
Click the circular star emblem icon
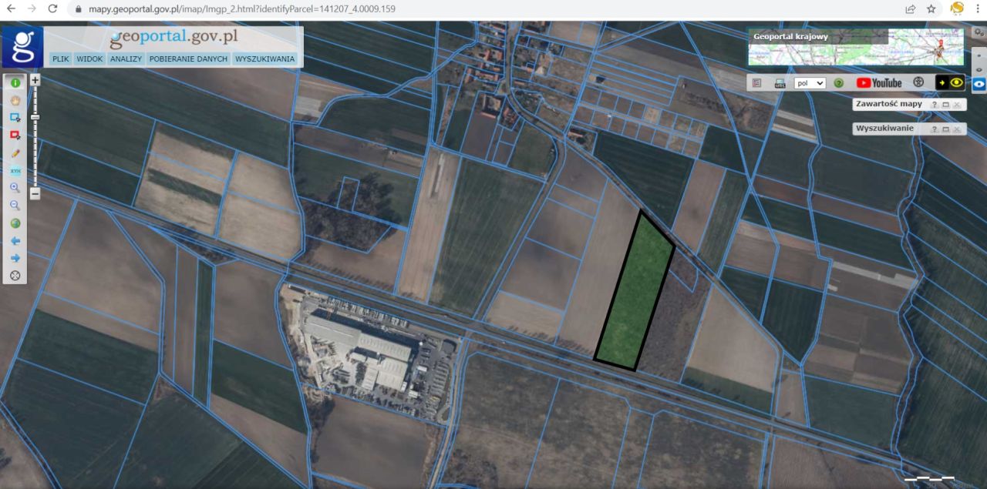(918, 82)
